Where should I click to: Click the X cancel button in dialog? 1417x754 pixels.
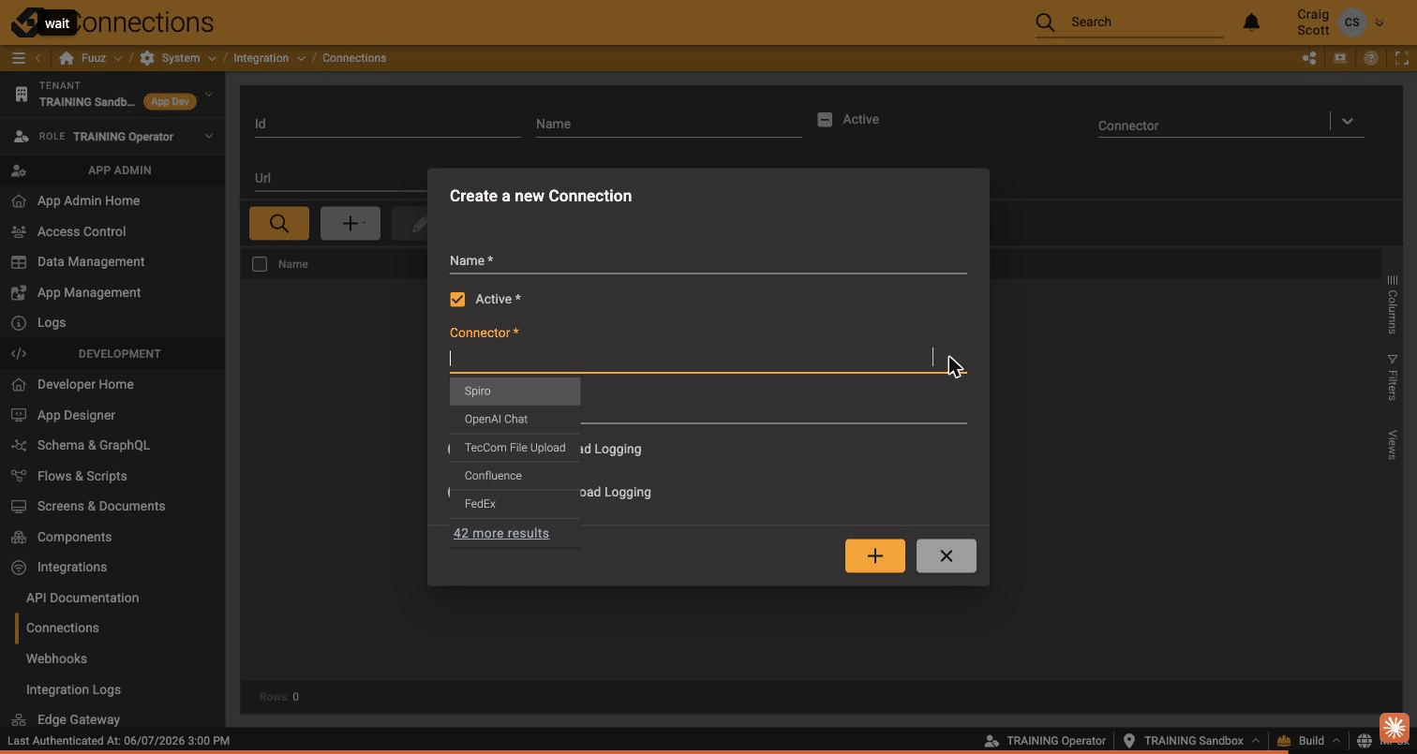pos(946,555)
